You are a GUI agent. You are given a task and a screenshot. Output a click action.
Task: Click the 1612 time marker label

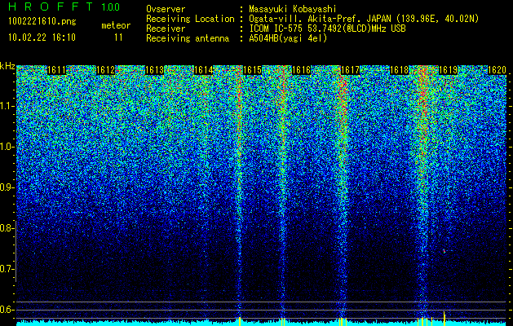[106, 70]
